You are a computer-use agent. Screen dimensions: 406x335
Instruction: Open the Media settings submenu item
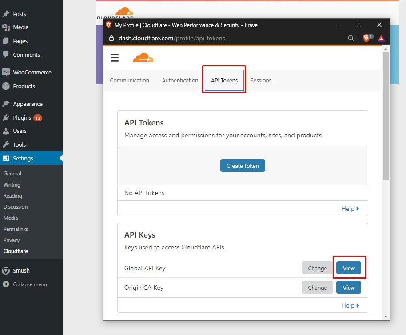(11, 218)
